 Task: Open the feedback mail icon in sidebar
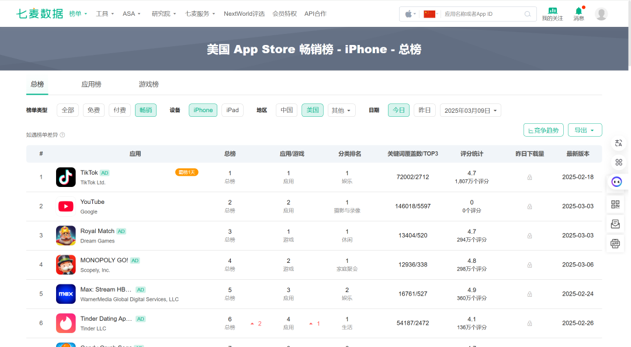(615, 224)
